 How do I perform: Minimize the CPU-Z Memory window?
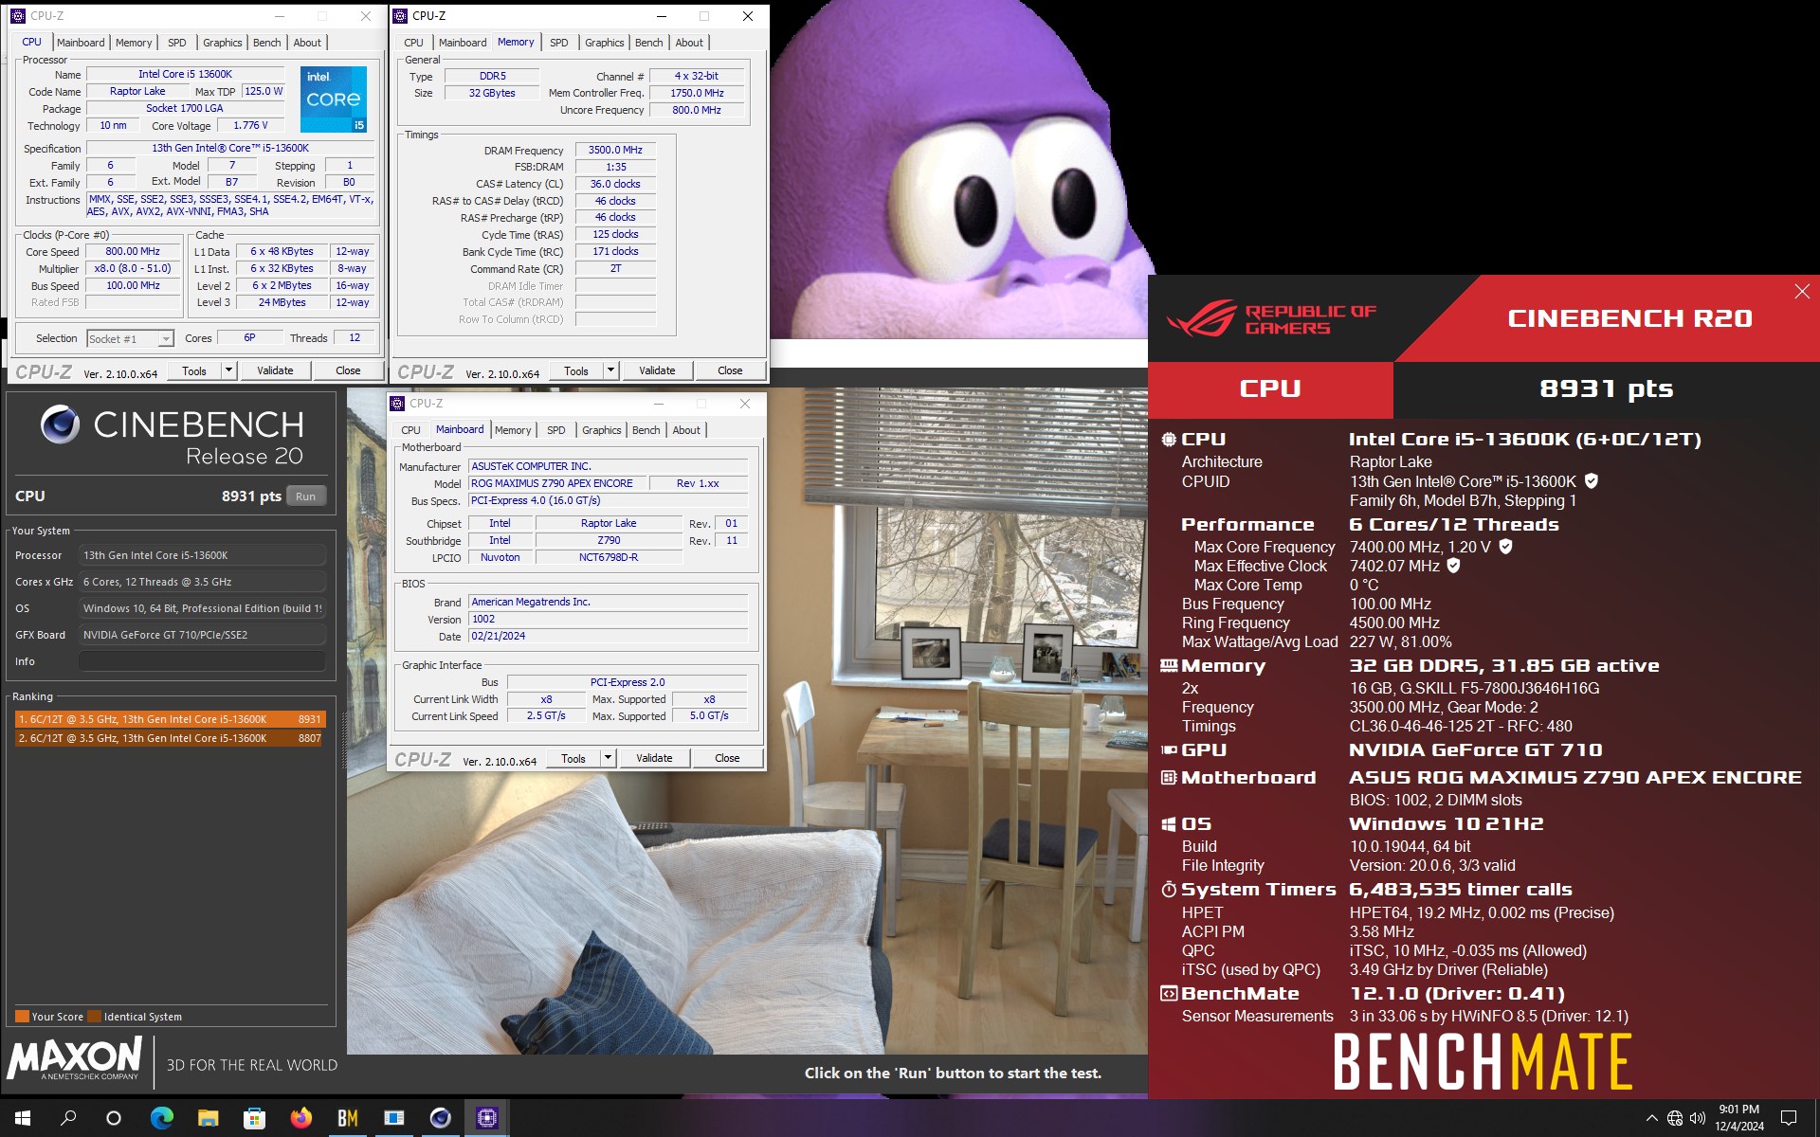pos(661,16)
